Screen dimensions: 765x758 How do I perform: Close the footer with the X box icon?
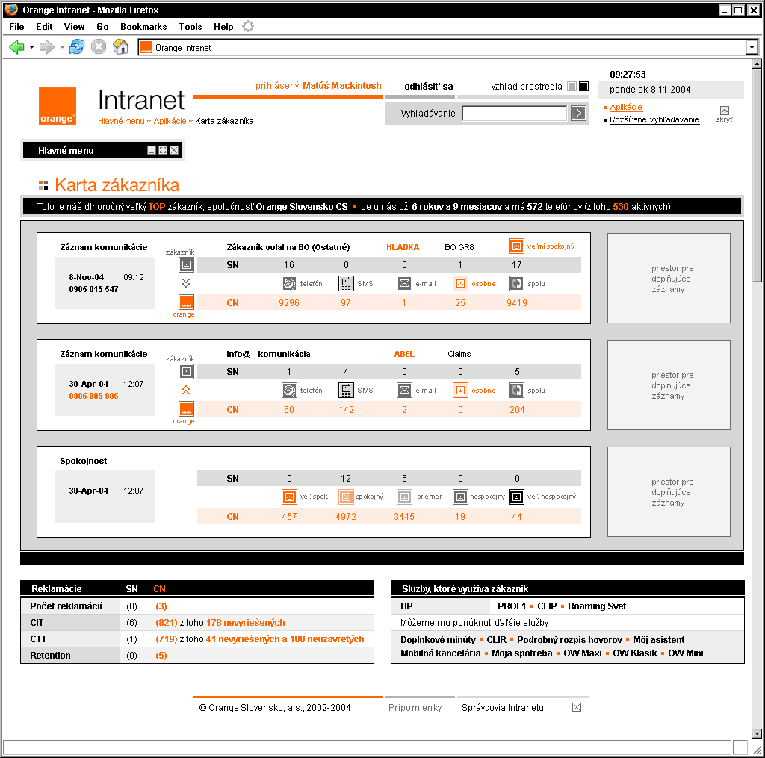[577, 707]
